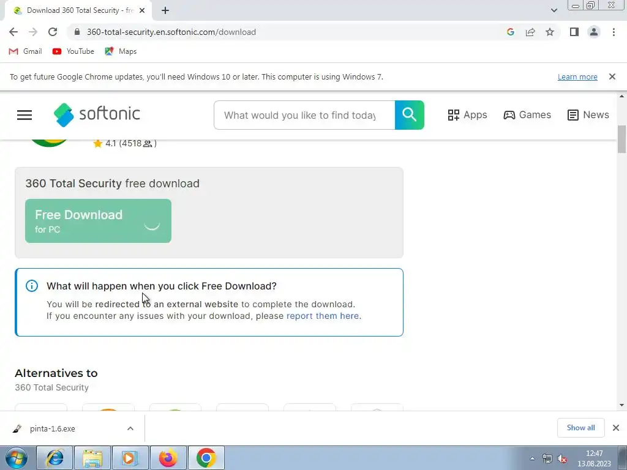Click Show all downloads
Viewport: 627px width, 470px height.
[x=580, y=428]
